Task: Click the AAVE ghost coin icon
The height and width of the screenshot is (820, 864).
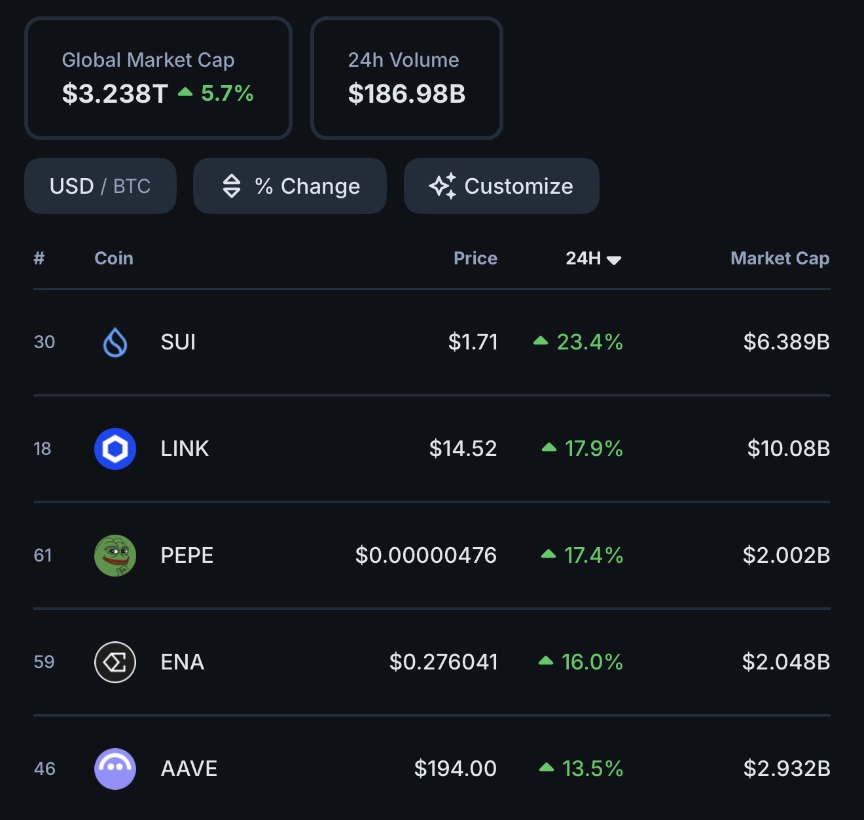Action: coord(115,769)
